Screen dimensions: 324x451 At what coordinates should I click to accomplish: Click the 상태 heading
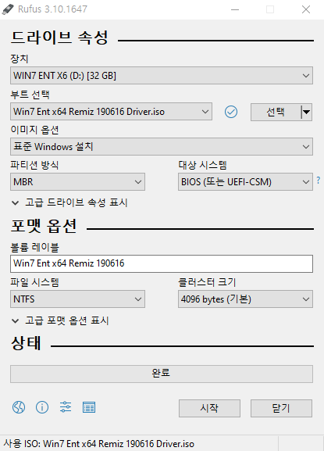coord(26,343)
